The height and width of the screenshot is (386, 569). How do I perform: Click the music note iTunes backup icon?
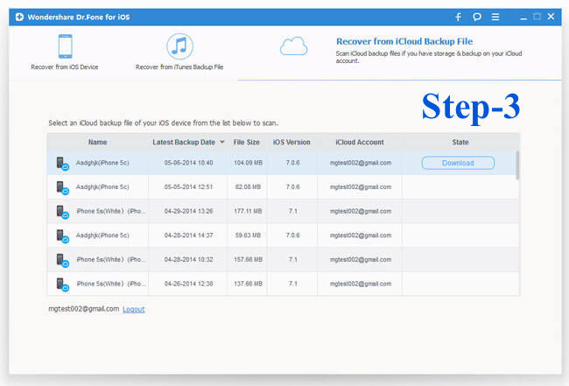point(179,46)
